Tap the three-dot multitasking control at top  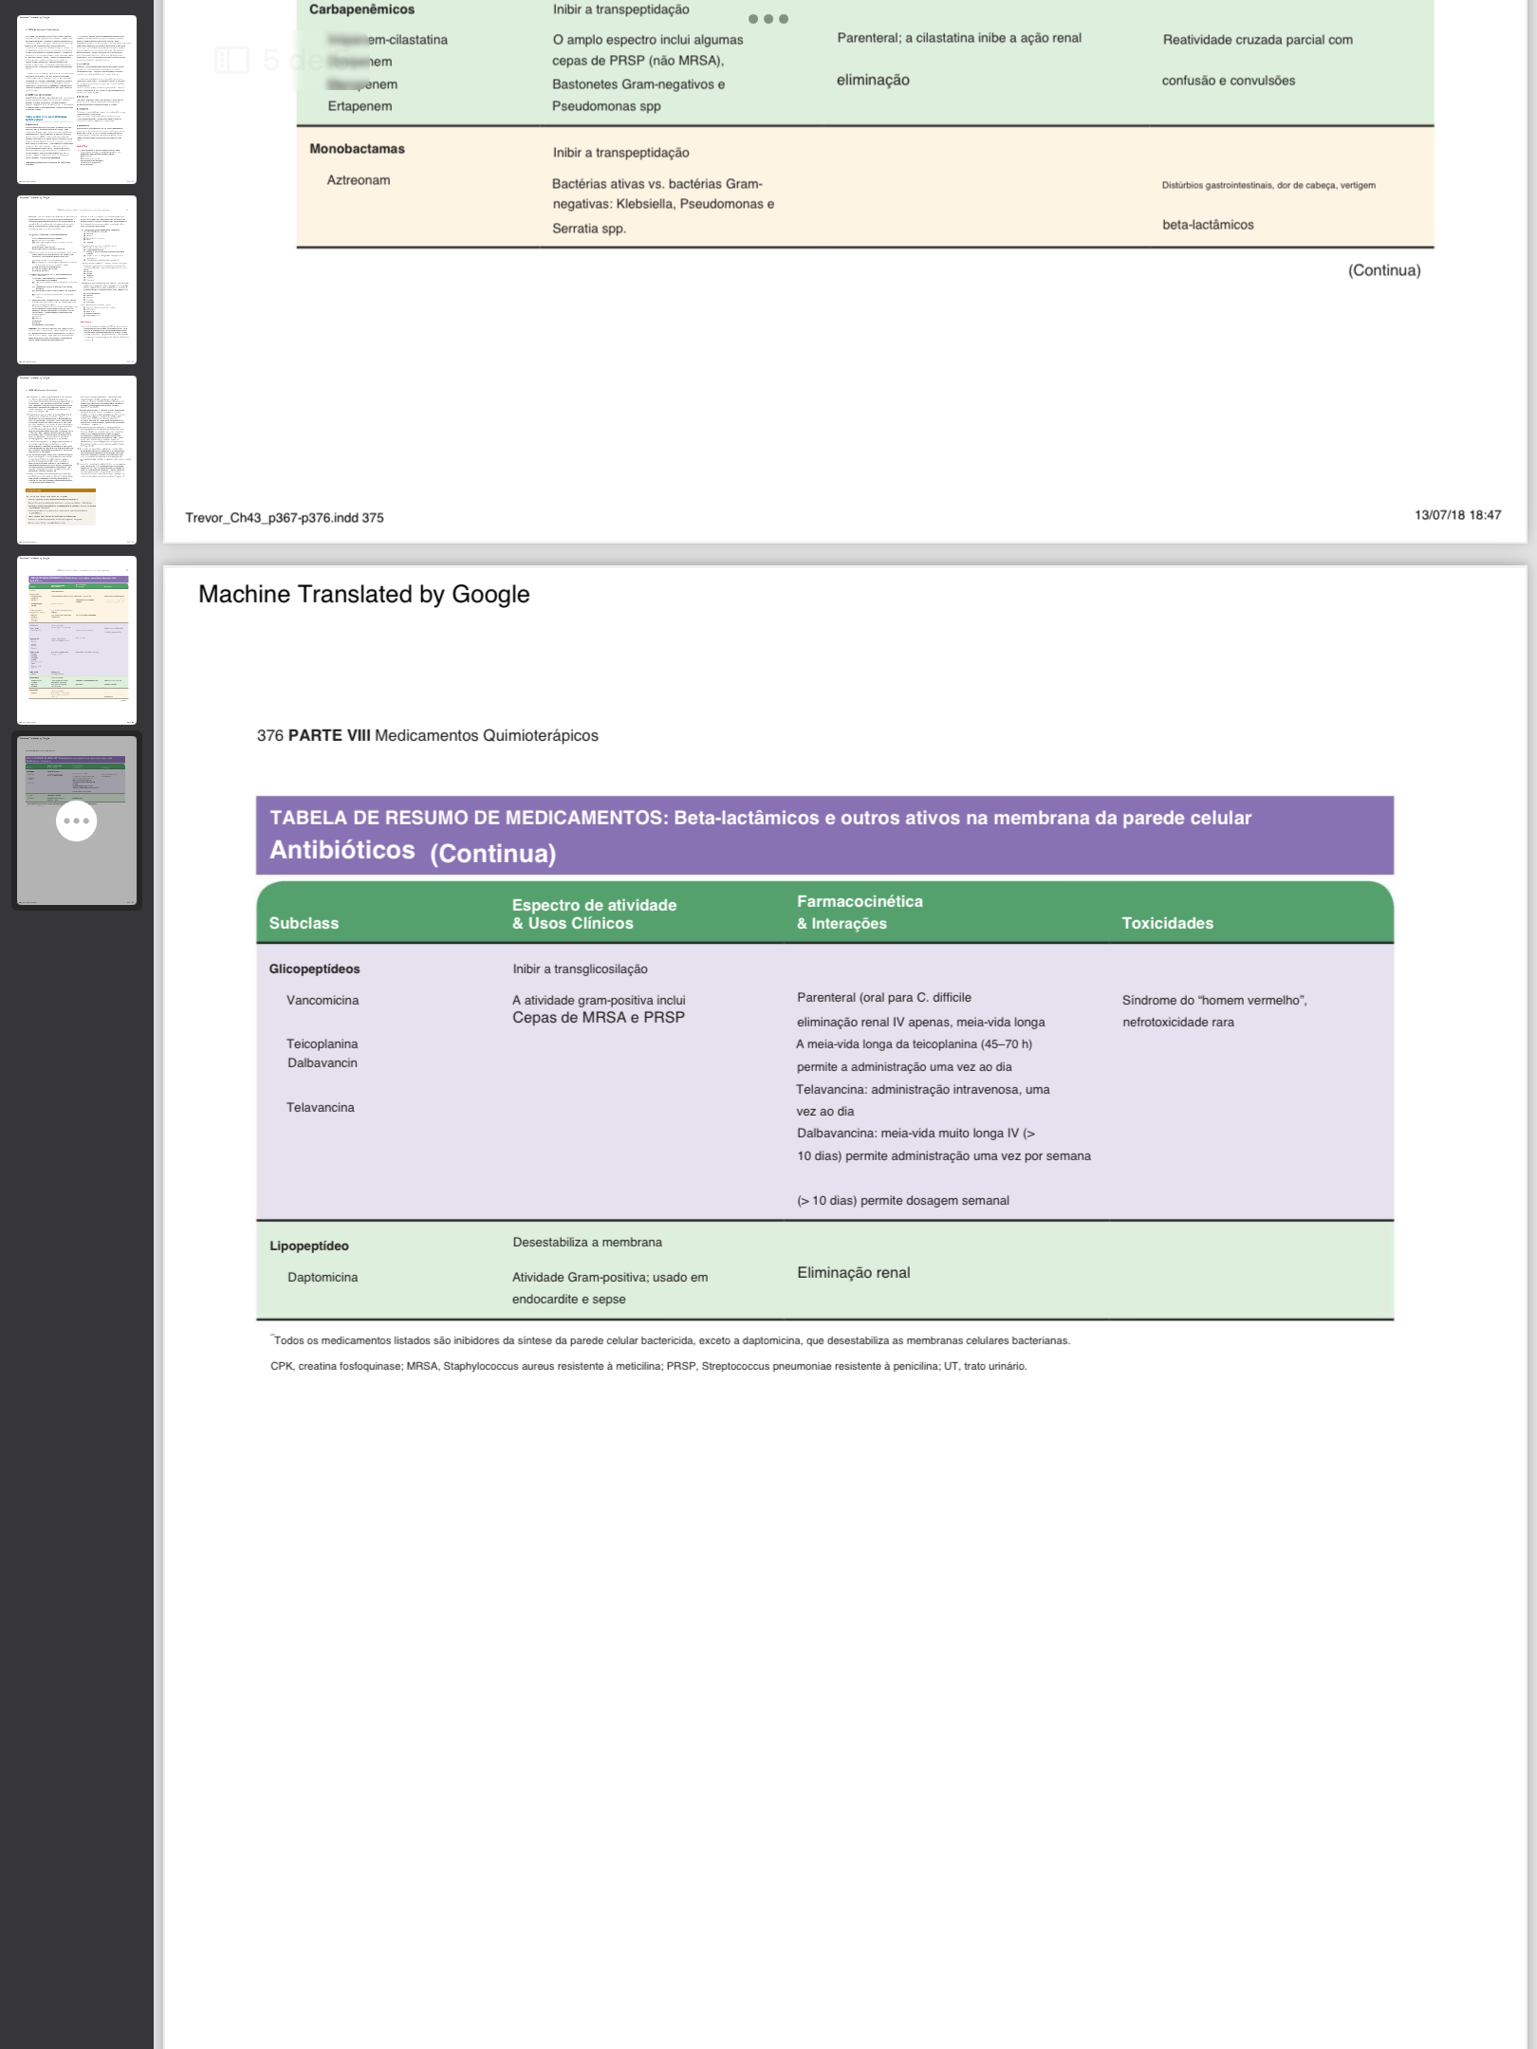(x=768, y=19)
